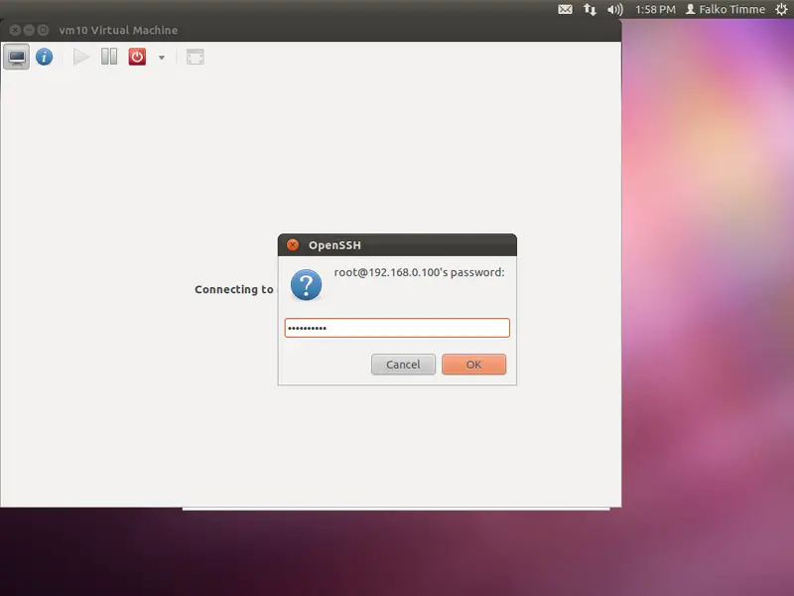Show the graphical console view
Viewport: 794px width, 596px height.
click(17, 57)
